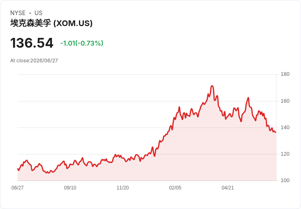This screenshot has width=301, height=209.
Task: Click the 09/10 date marker
Action: click(70, 188)
